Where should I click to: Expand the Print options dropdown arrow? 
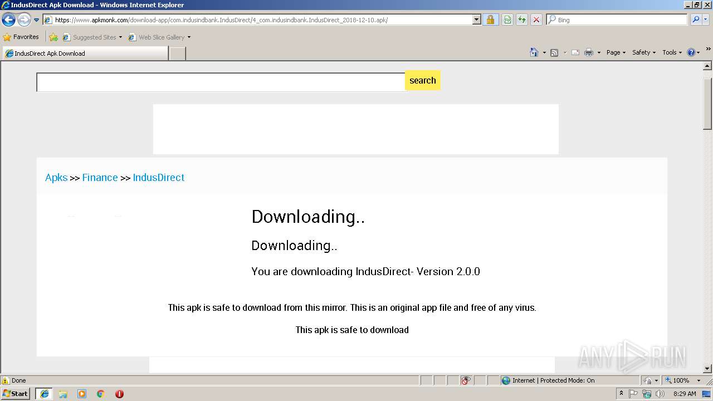click(599, 52)
